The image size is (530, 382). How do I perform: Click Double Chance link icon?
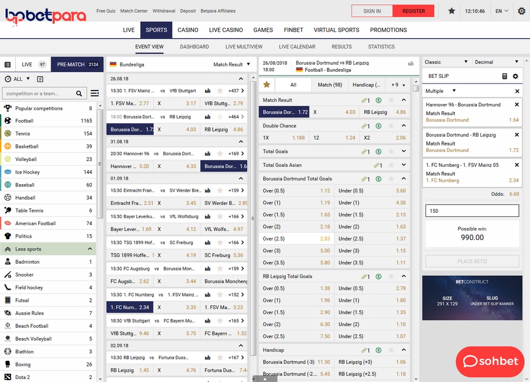pos(364,126)
